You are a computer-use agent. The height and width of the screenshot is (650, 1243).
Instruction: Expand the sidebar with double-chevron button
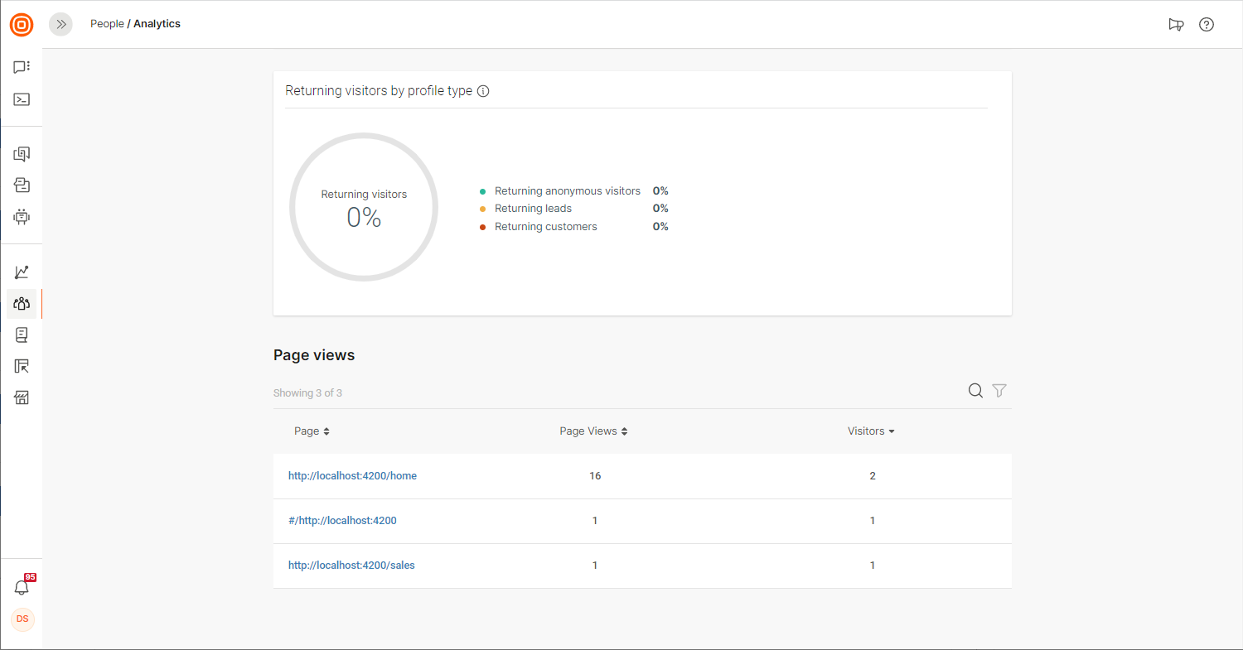coord(60,25)
